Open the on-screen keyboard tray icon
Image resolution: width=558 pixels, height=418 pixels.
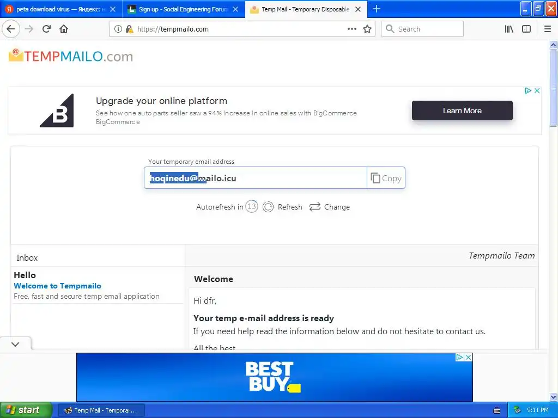coord(497,410)
